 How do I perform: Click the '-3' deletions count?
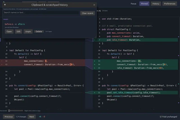coord(44,117)
